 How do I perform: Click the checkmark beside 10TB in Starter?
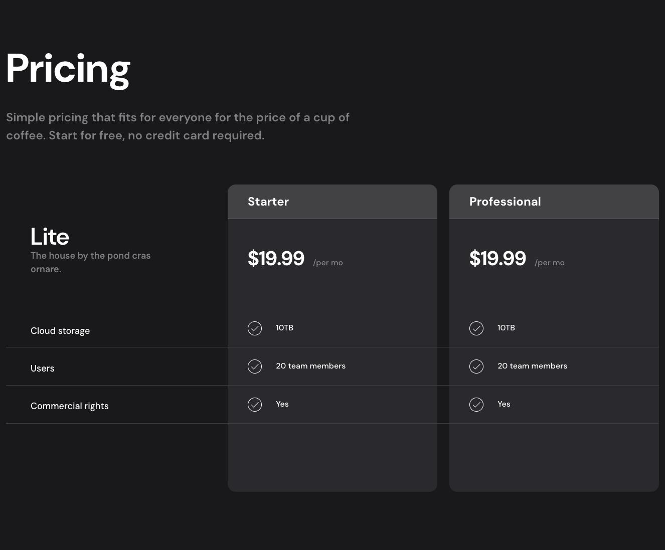coord(254,328)
